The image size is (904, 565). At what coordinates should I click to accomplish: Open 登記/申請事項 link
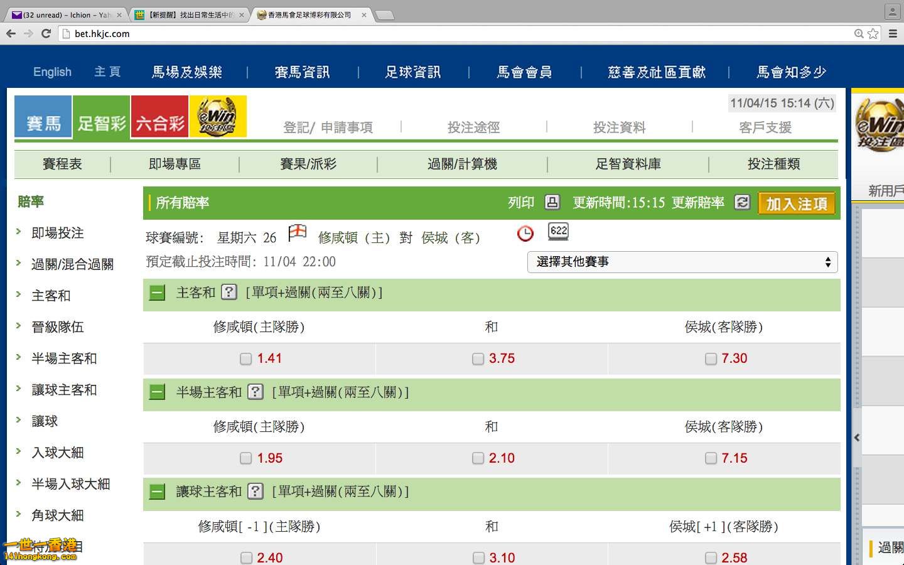[328, 127]
